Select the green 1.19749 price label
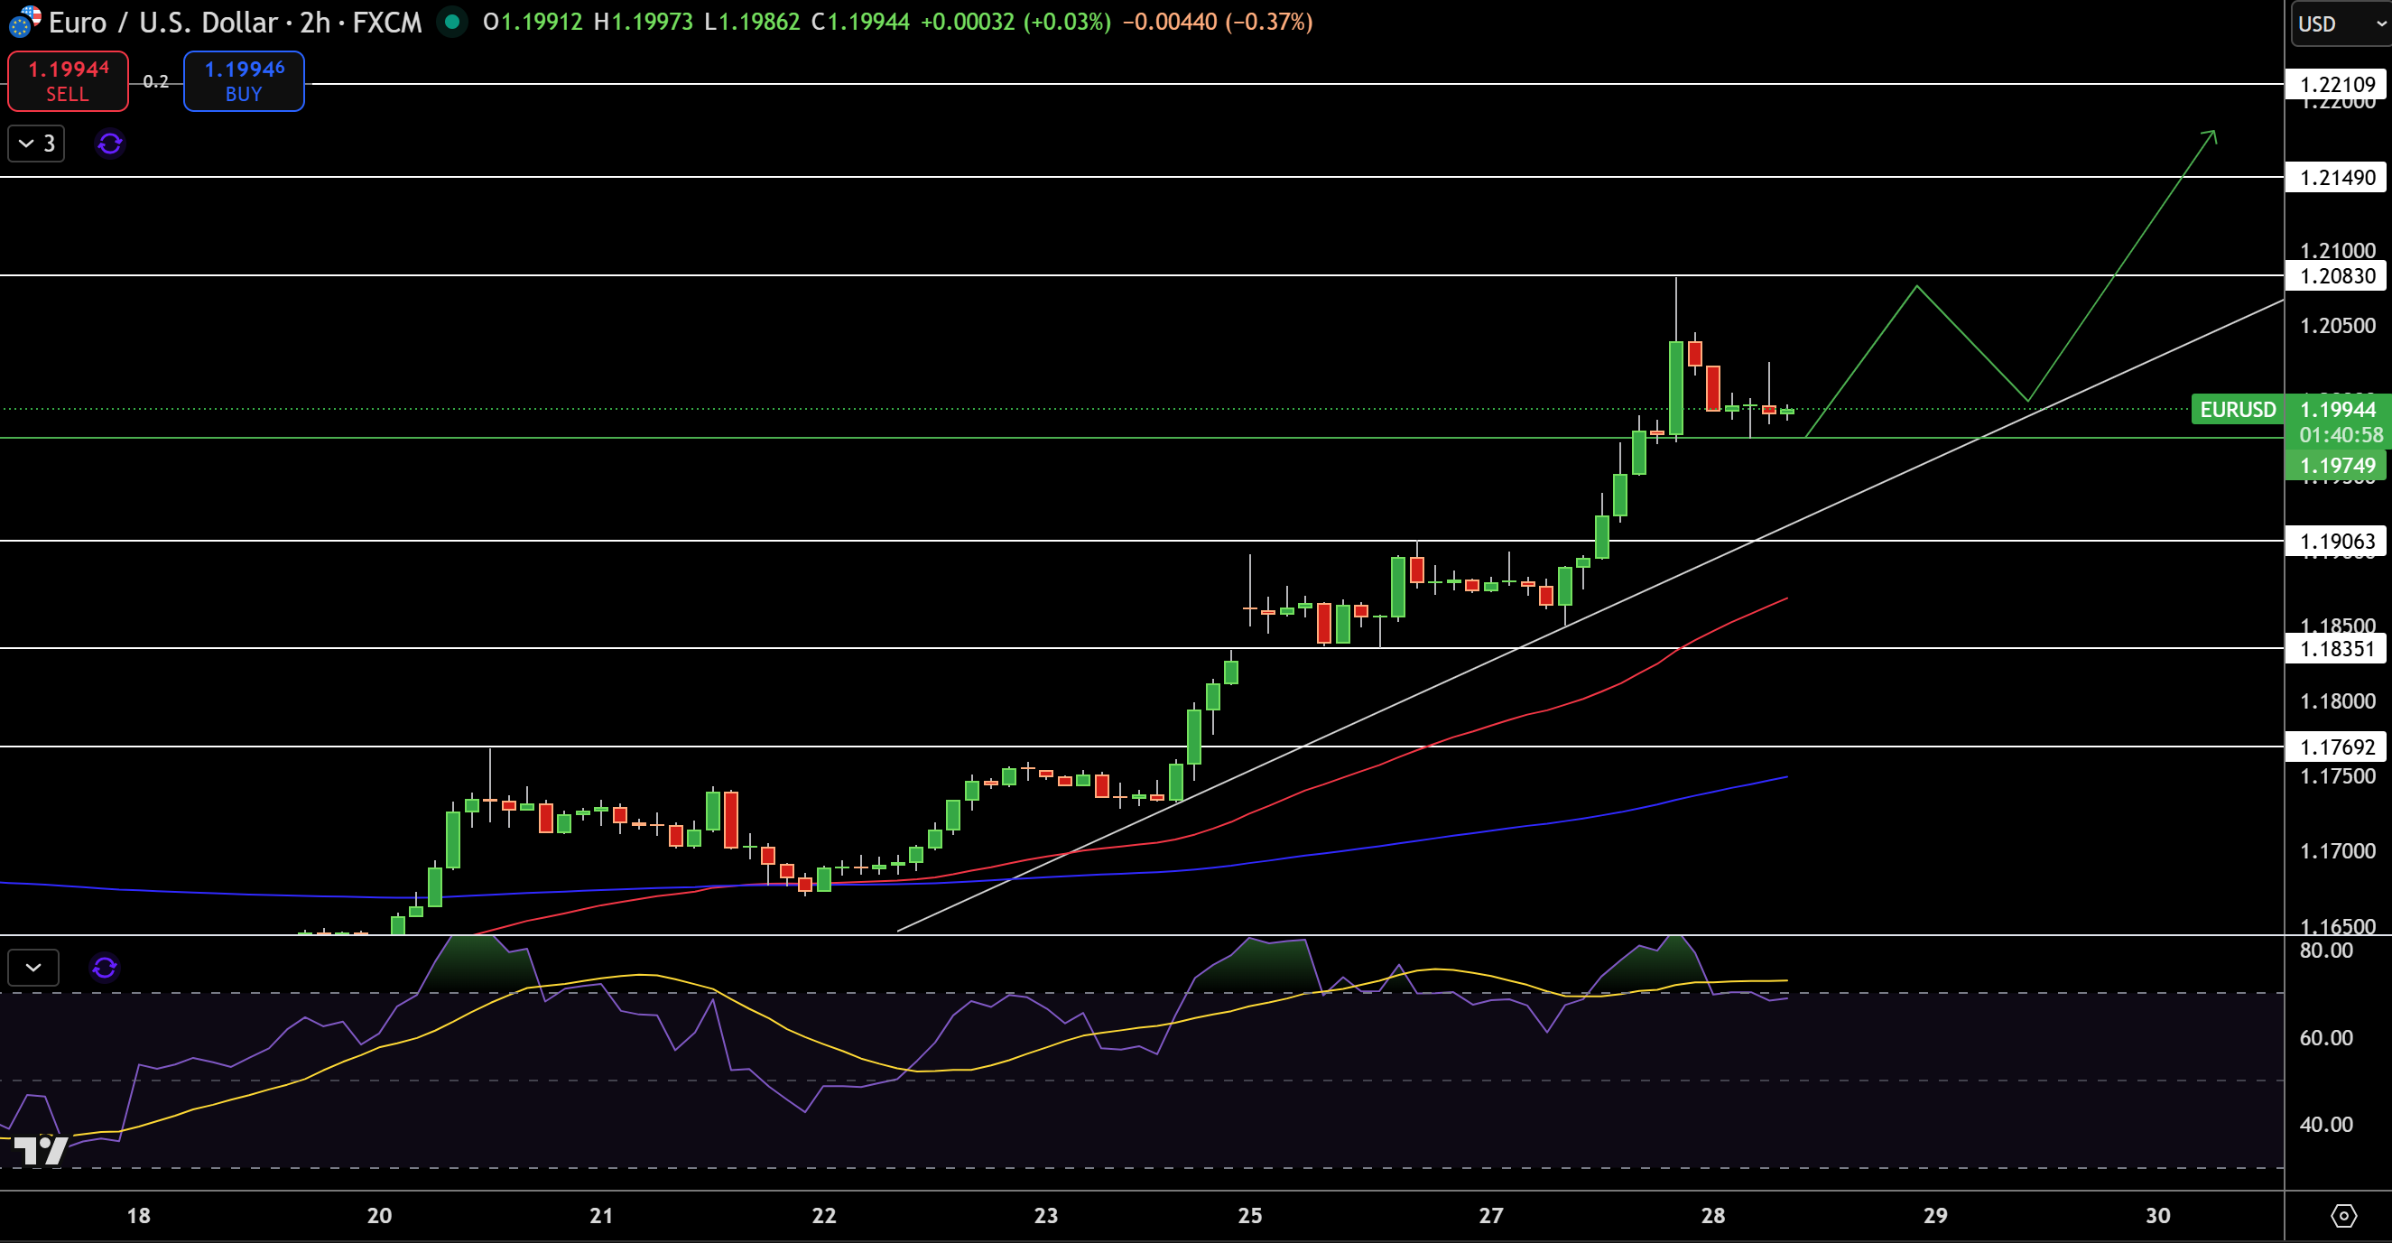Image resolution: width=2392 pixels, height=1243 pixels. point(2336,466)
